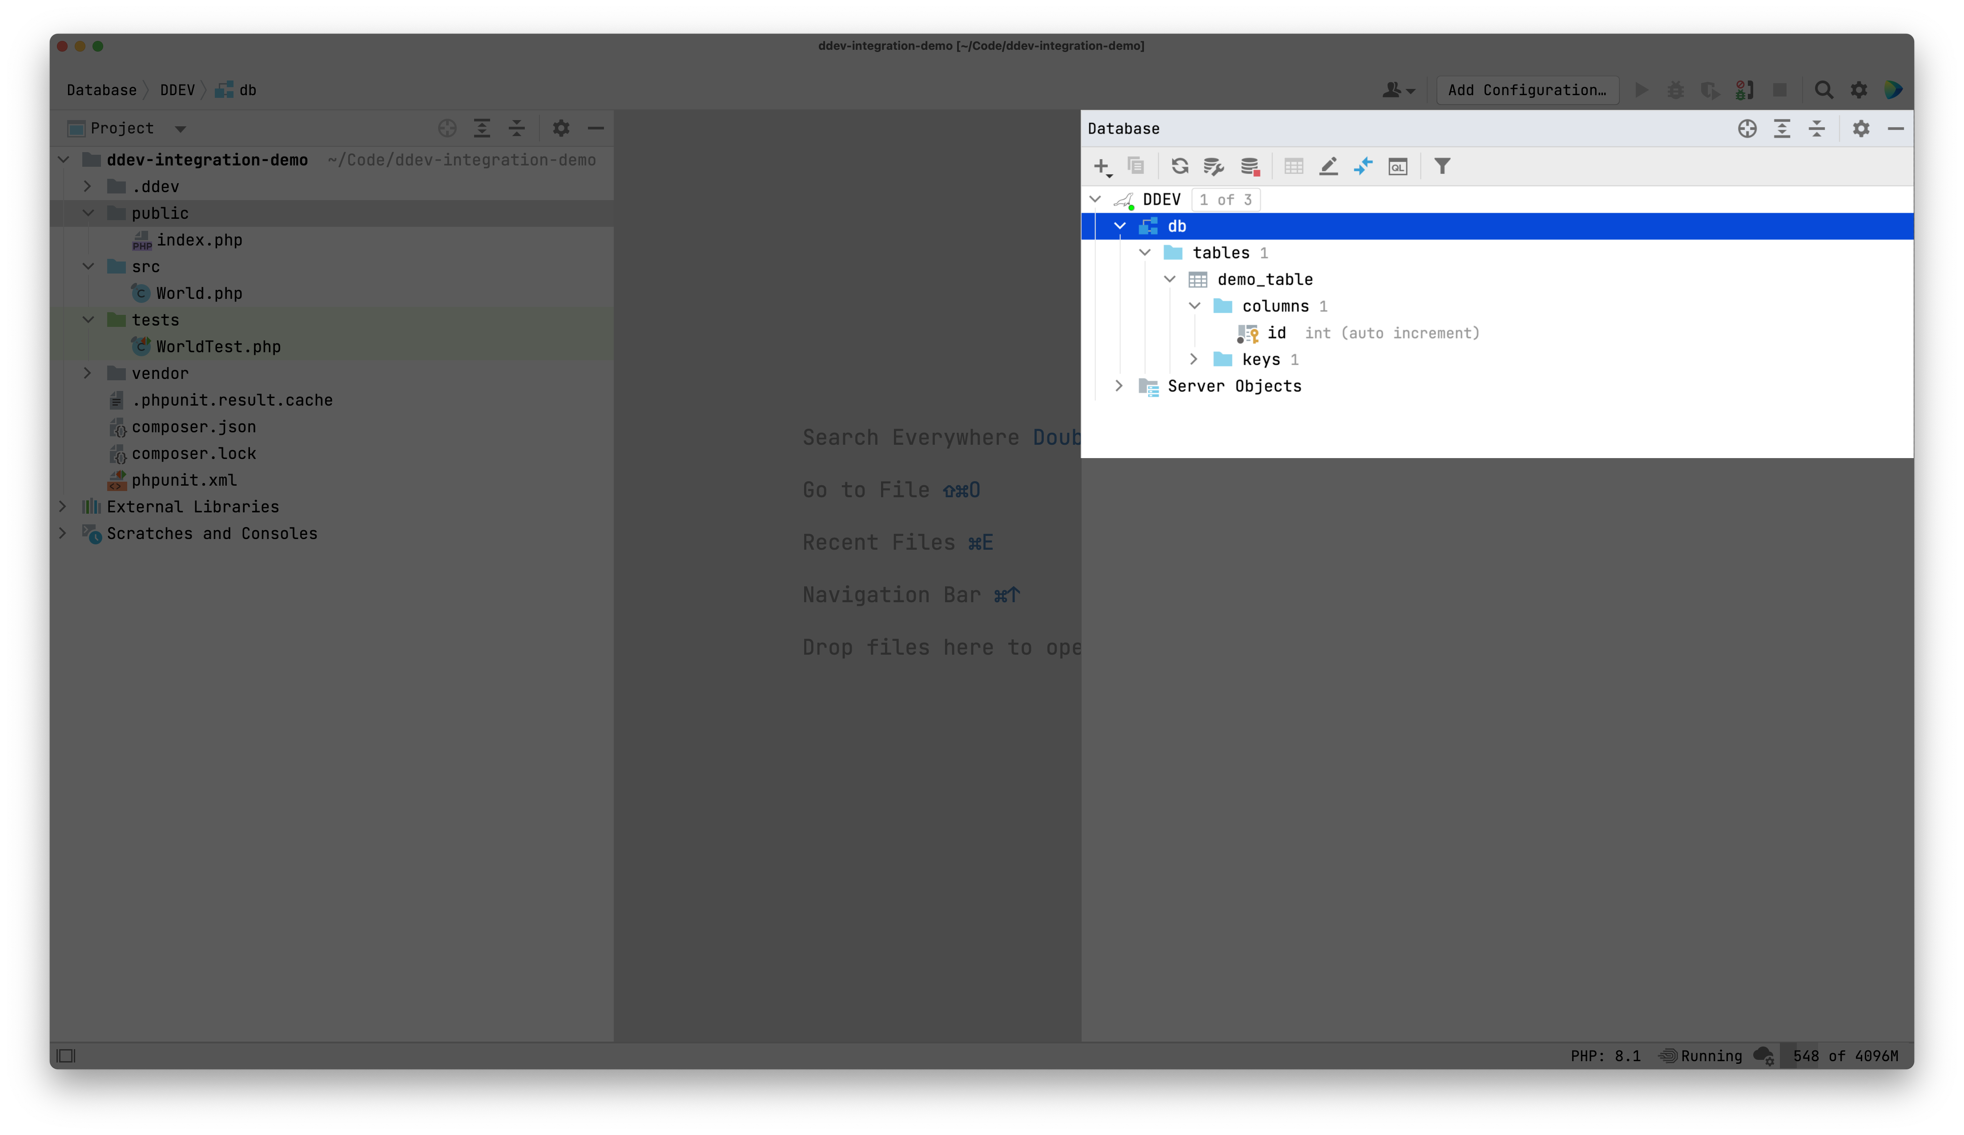The width and height of the screenshot is (1964, 1135).
Task: Hide the Project panel with minus icon
Action: click(596, 128)
